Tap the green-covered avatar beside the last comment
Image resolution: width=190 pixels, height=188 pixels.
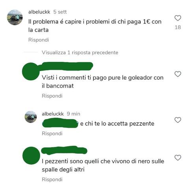coord(31,156)
